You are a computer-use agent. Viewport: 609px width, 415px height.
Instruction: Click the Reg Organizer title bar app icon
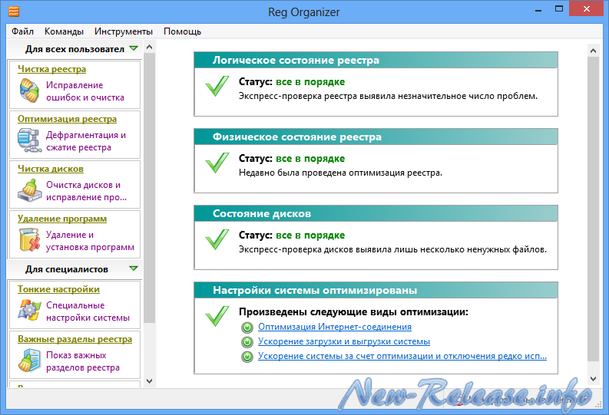point(14,12)
